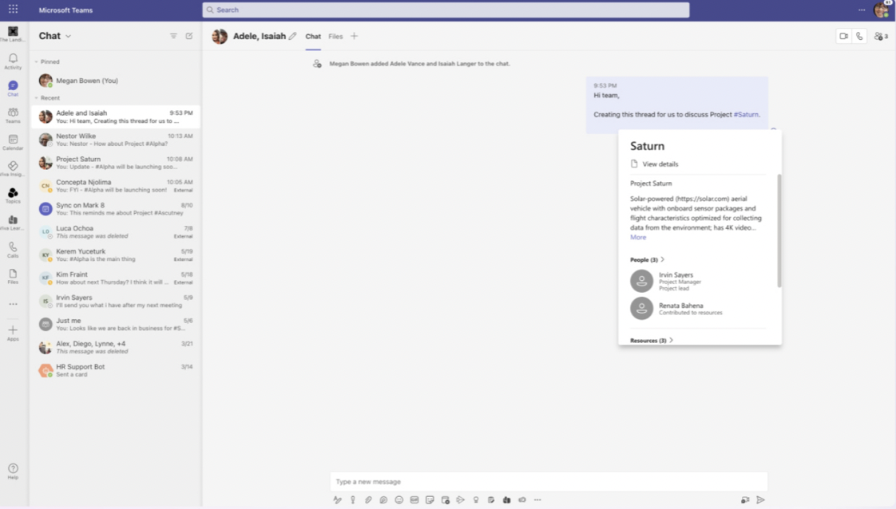Collapse the Pinned chats section

pos(37,61)
